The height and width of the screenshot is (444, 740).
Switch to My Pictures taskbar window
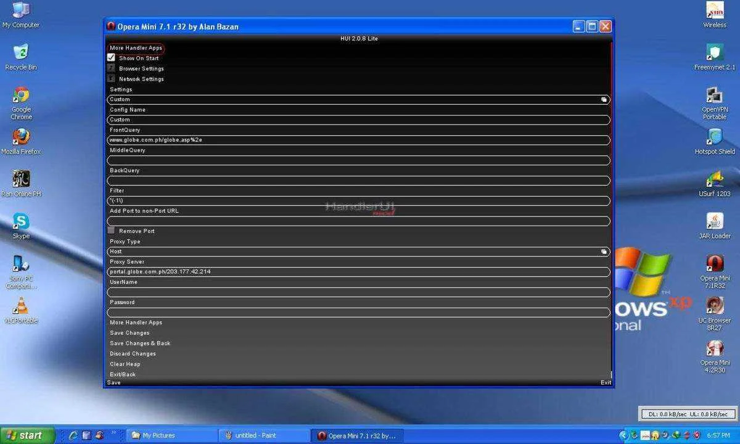[x=172, y=435]
